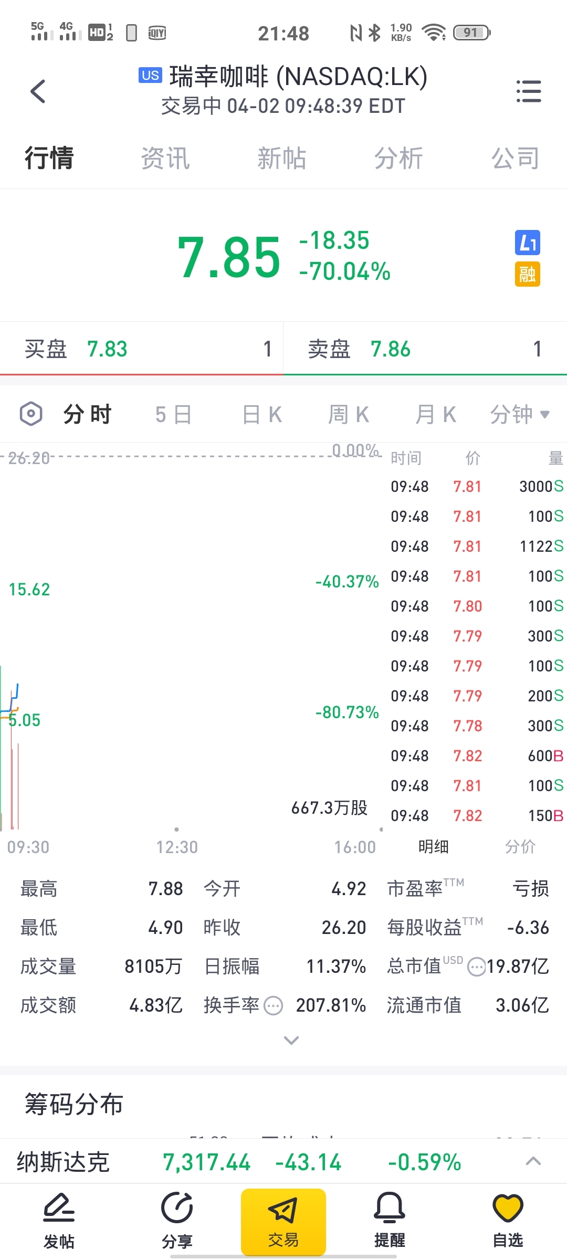Open the list menu icon top right
Image resolution: width=567 pixels, height=1260 pixels.
528,91
